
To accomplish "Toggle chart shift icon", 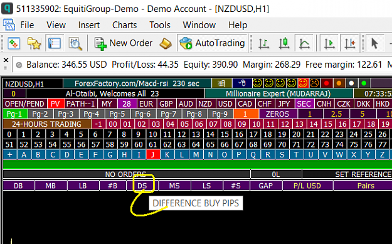I will pyautogui.click(x=349, y=43).
